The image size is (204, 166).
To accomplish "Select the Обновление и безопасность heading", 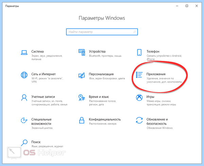I will coord(157,121).
